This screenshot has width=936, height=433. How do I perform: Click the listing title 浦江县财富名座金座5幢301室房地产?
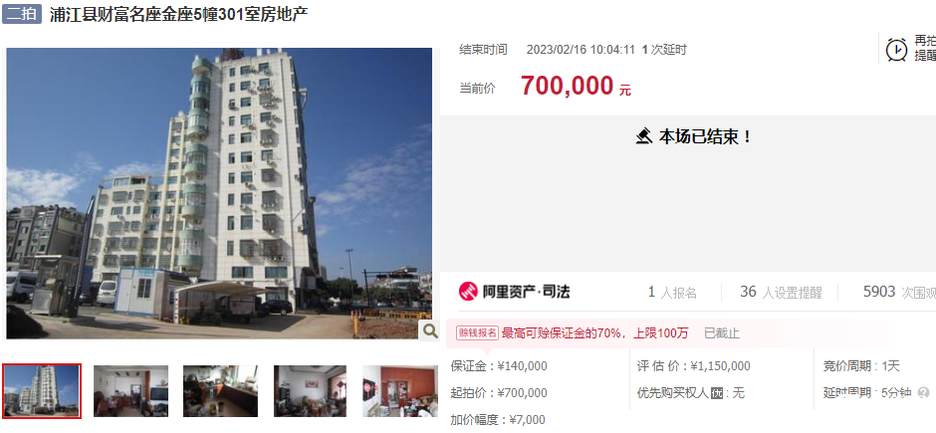click(178, 14)
